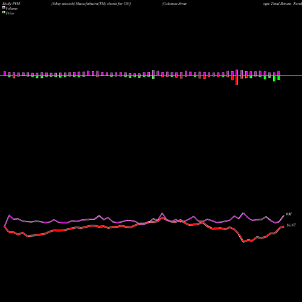Screen dimensions: 302x302
Task: Click the 'Price' legend label
Action: point(10,13)
